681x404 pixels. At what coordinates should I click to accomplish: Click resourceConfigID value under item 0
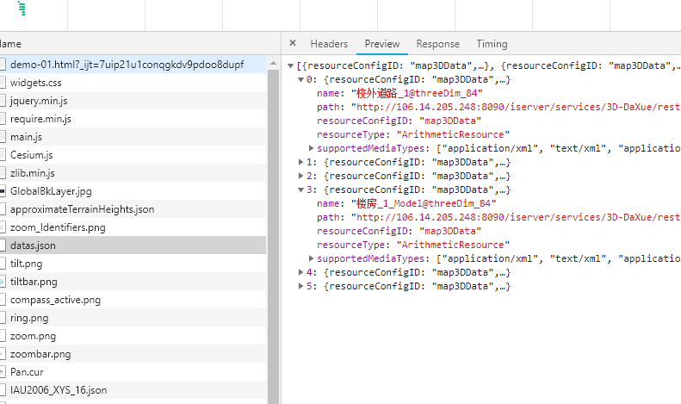pos(450,121)
